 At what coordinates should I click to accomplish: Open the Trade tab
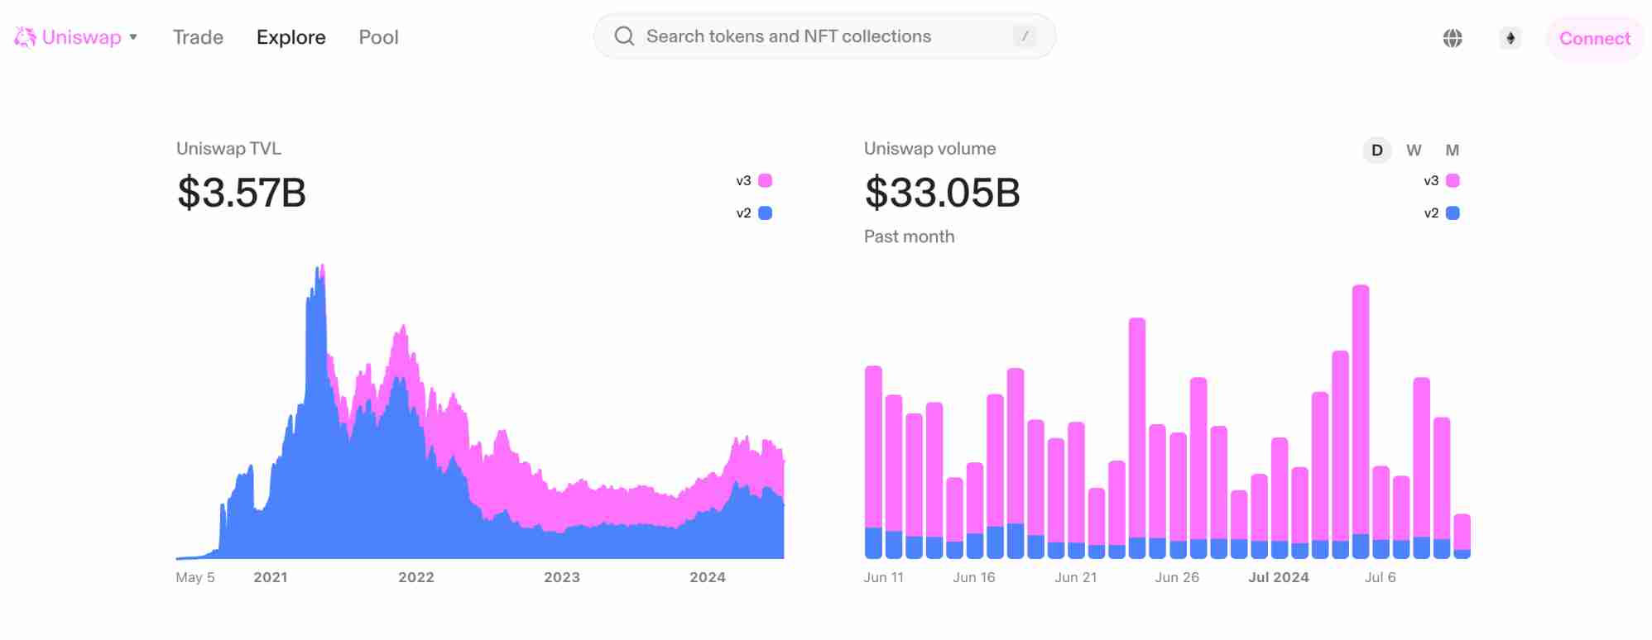[x=198, y=37]
